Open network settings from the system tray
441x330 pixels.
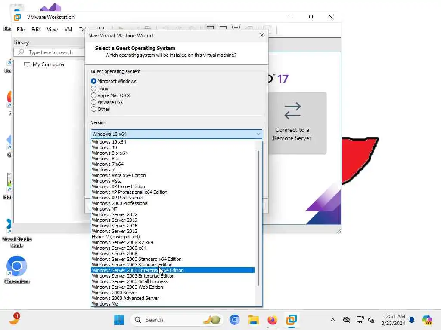point(360,320)
